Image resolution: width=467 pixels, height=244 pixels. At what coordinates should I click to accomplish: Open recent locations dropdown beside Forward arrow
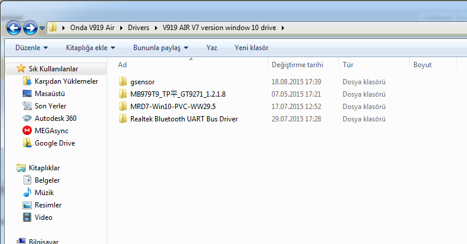coord(42,28)
